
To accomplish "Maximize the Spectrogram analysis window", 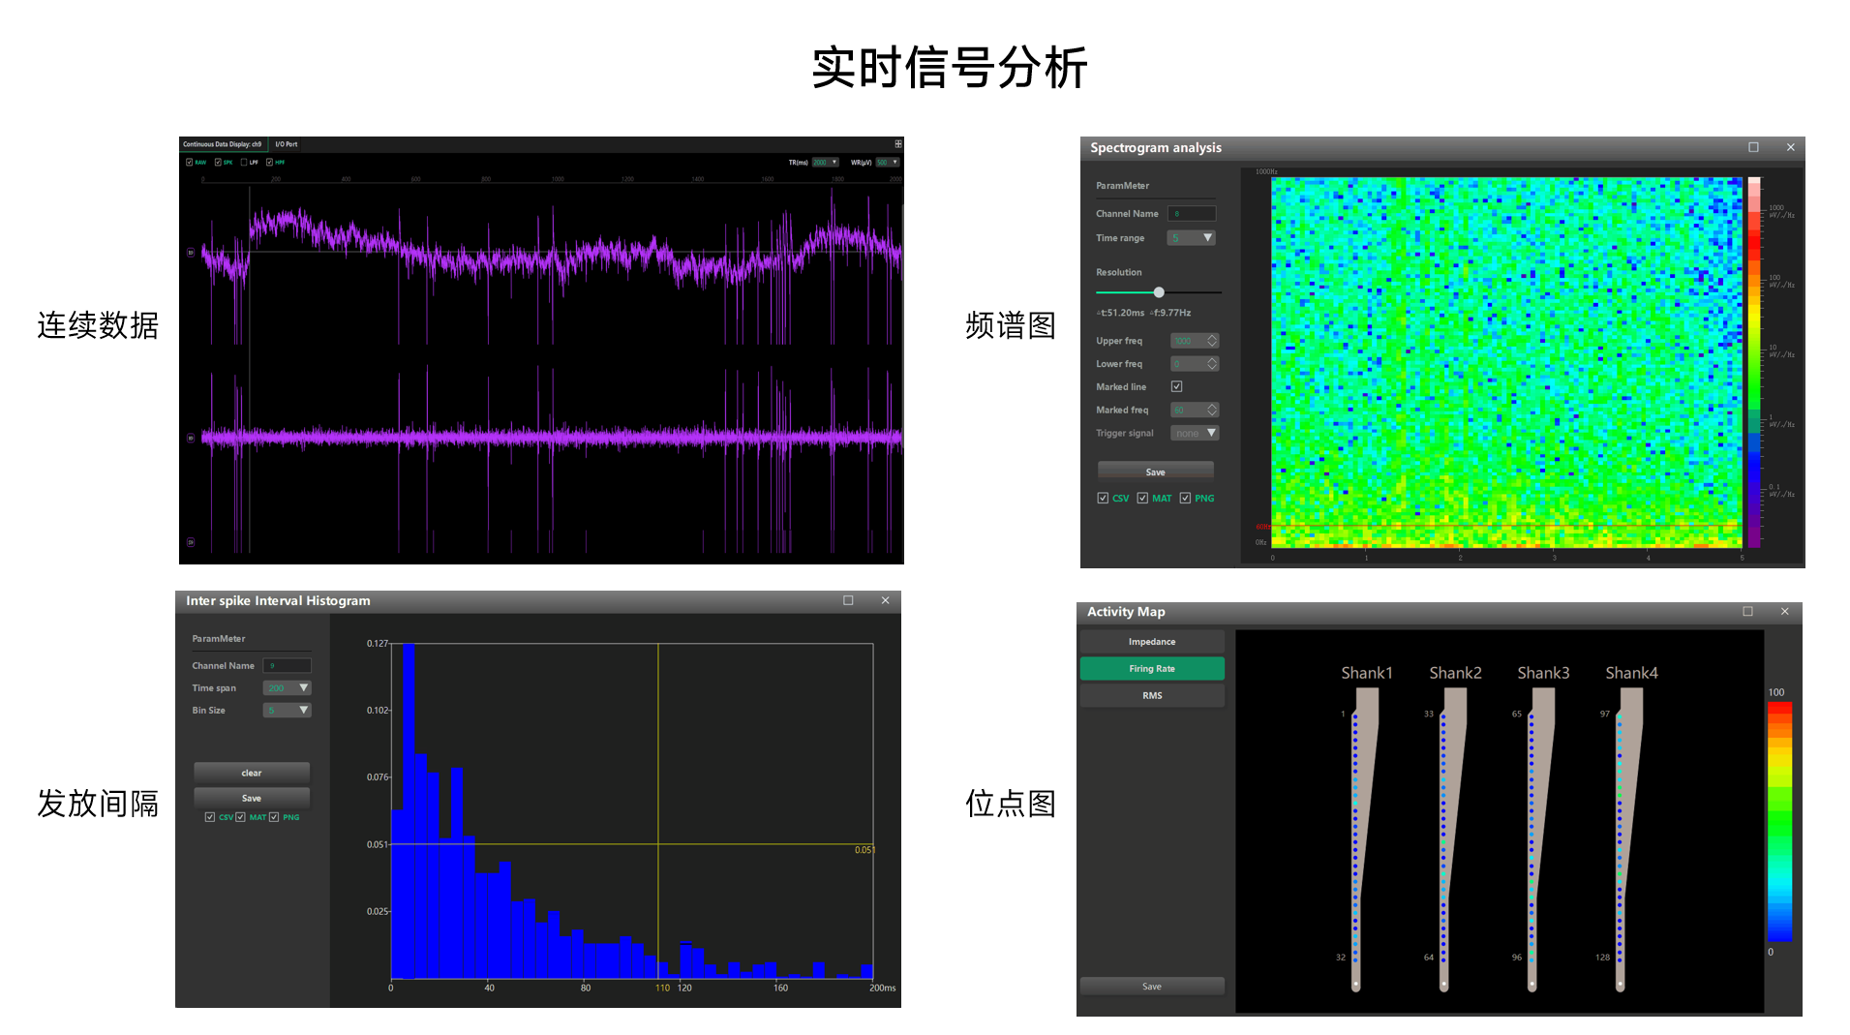I will coord(1753,147).
